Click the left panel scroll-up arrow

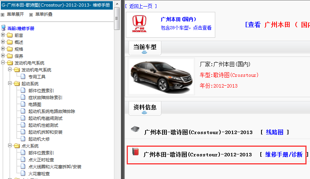point(117,4)
